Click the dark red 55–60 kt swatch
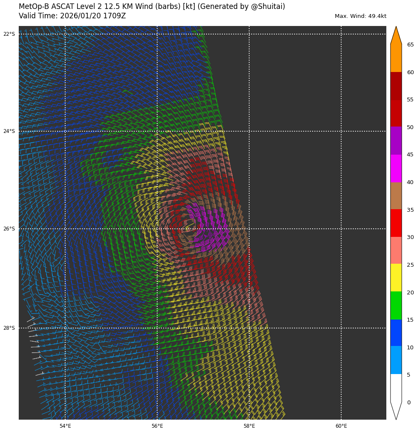 coord(396,86)
